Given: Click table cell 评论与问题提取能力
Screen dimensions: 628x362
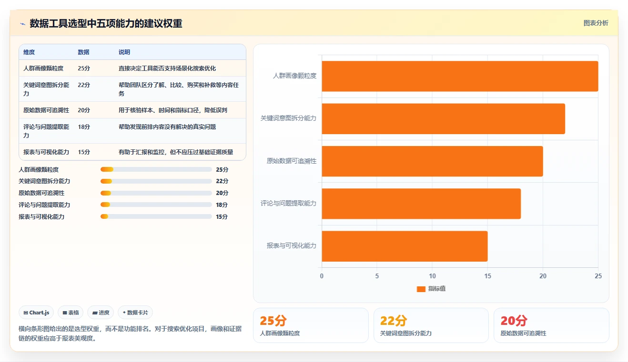Looking at the screenshot, I should coord(46,131).
